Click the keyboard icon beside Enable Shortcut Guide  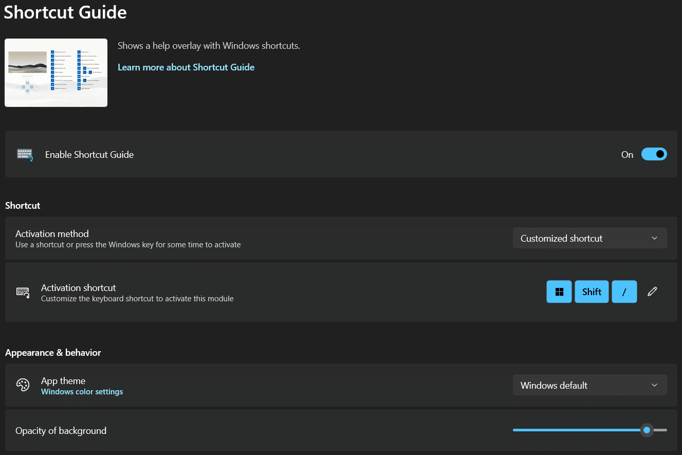coord(24,155)
